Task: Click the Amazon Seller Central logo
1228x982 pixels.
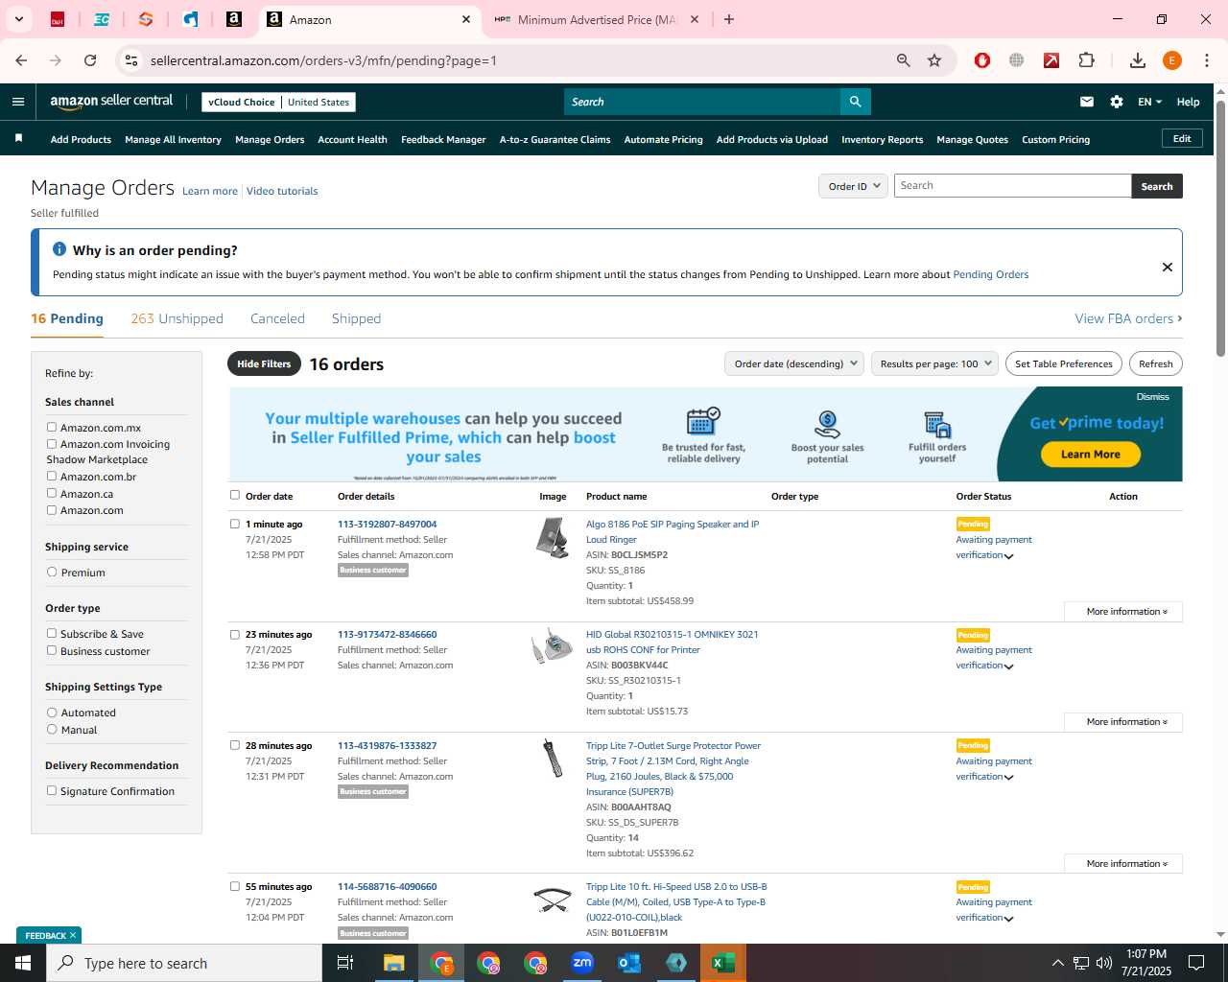Action: click(x=111, y=102)
